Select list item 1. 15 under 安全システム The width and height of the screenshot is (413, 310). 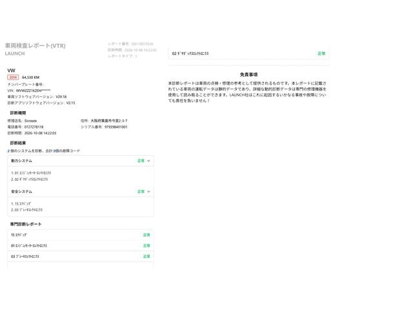coord(21,204)
